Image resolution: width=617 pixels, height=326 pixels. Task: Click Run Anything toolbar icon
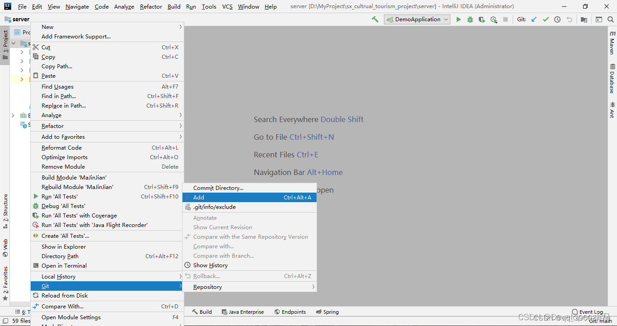(x=599, y=19)
